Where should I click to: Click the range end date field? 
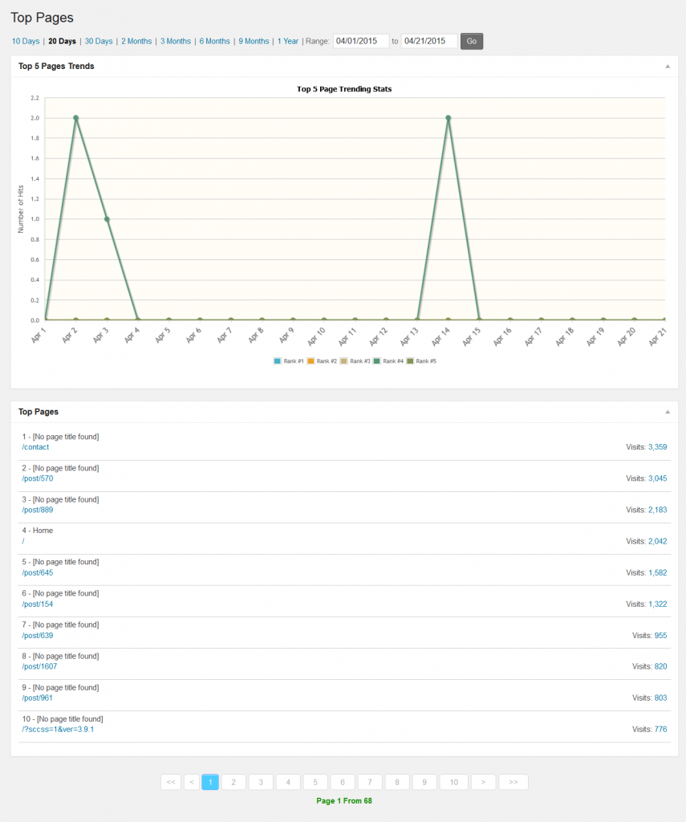coord(428,41)
